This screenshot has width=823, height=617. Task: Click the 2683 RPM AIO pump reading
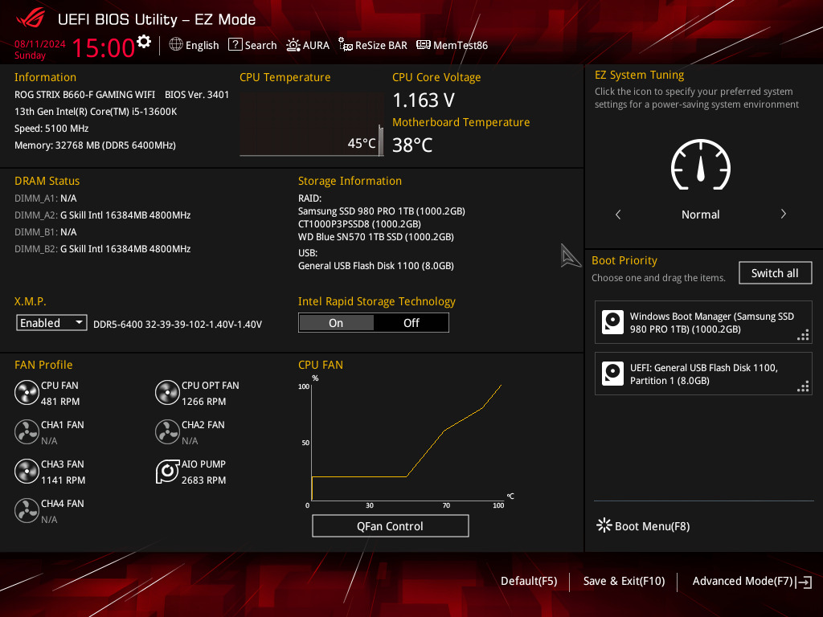(203, 480)
